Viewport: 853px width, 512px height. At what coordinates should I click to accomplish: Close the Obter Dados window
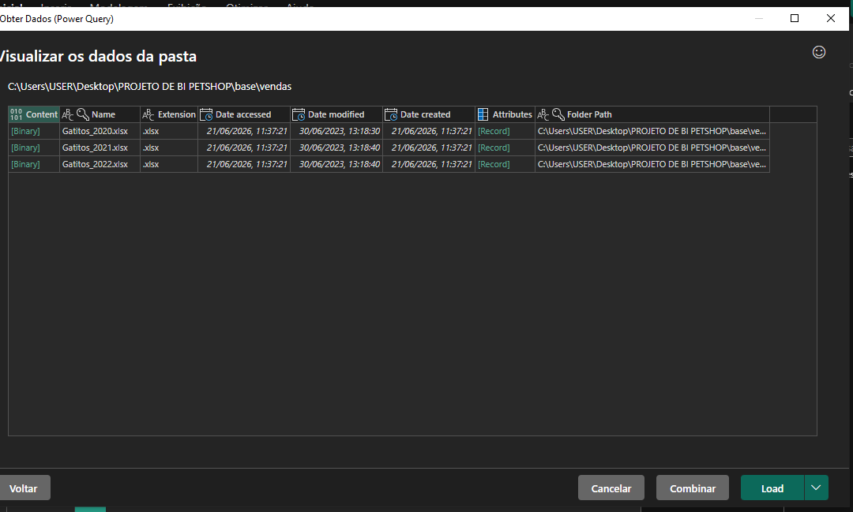(x=831, y=18)
